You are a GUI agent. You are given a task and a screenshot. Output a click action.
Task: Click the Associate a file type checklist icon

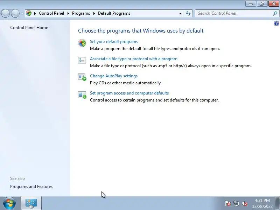[x=82, y=60]
